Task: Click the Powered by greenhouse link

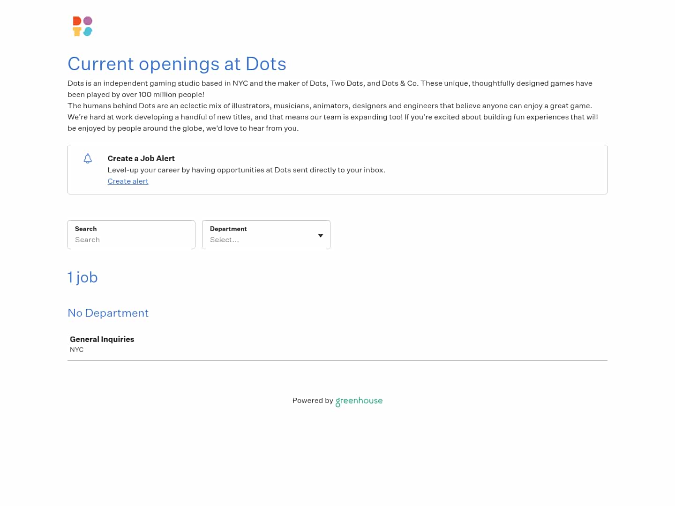Action: pyautogui.click(x=337, y=401)
